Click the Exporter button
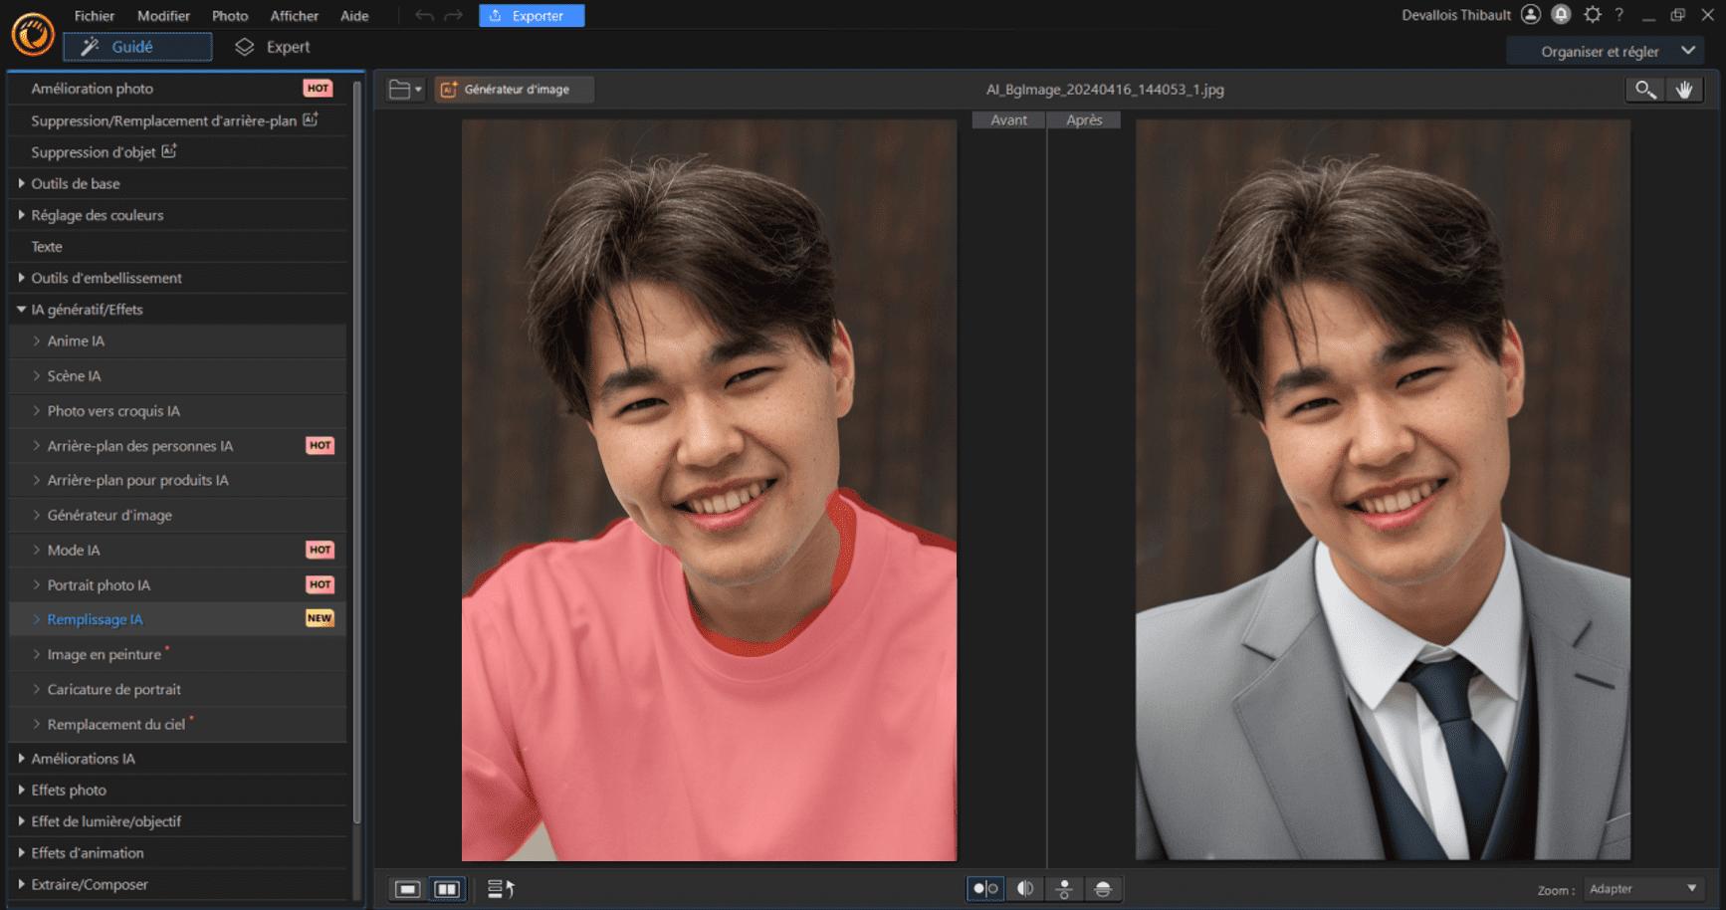This screenshot has height=910, width=1726. [x=531, y=15]
